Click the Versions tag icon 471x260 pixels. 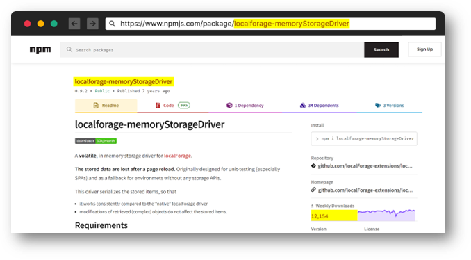pos(378,105)
